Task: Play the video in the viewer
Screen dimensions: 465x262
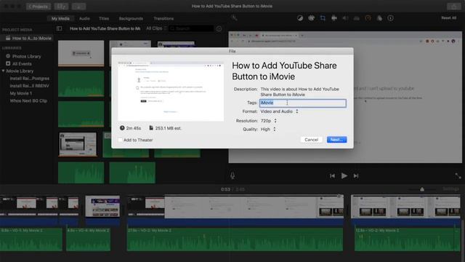Action: click(x=344, y=176)
